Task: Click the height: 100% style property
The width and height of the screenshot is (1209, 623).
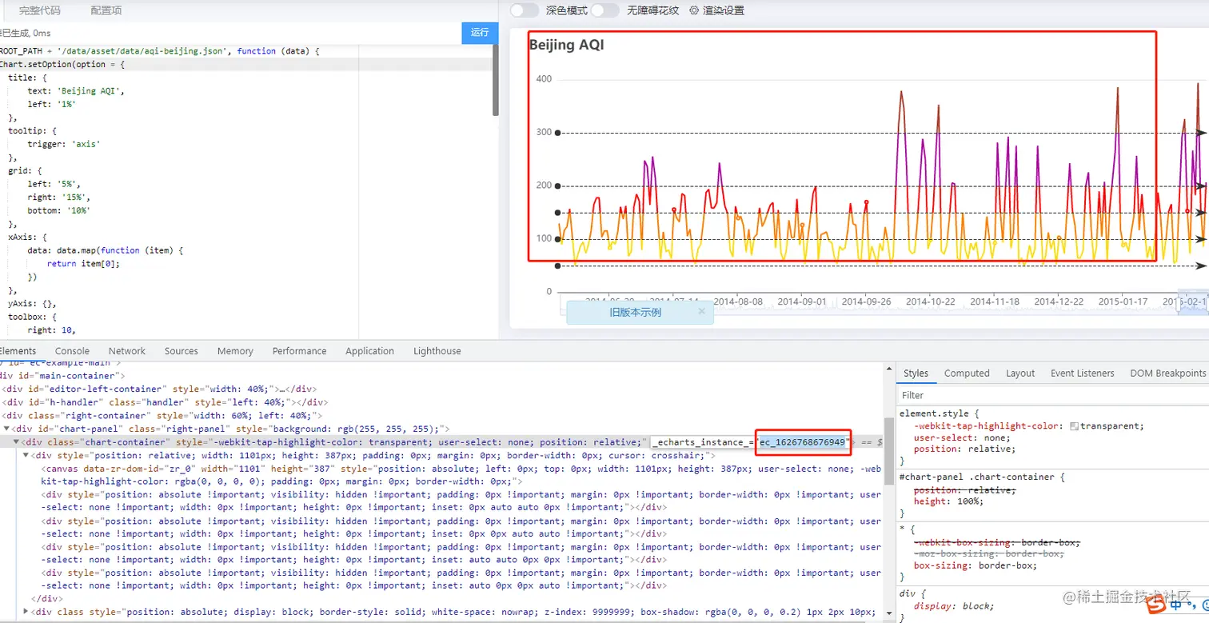Action: [x=947, y=501]
